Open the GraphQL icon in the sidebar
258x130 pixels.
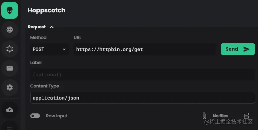coord(10,49)
